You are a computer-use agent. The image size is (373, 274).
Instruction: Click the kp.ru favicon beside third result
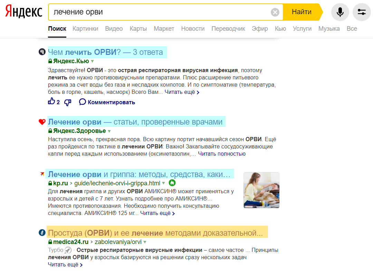coord(42,174)
